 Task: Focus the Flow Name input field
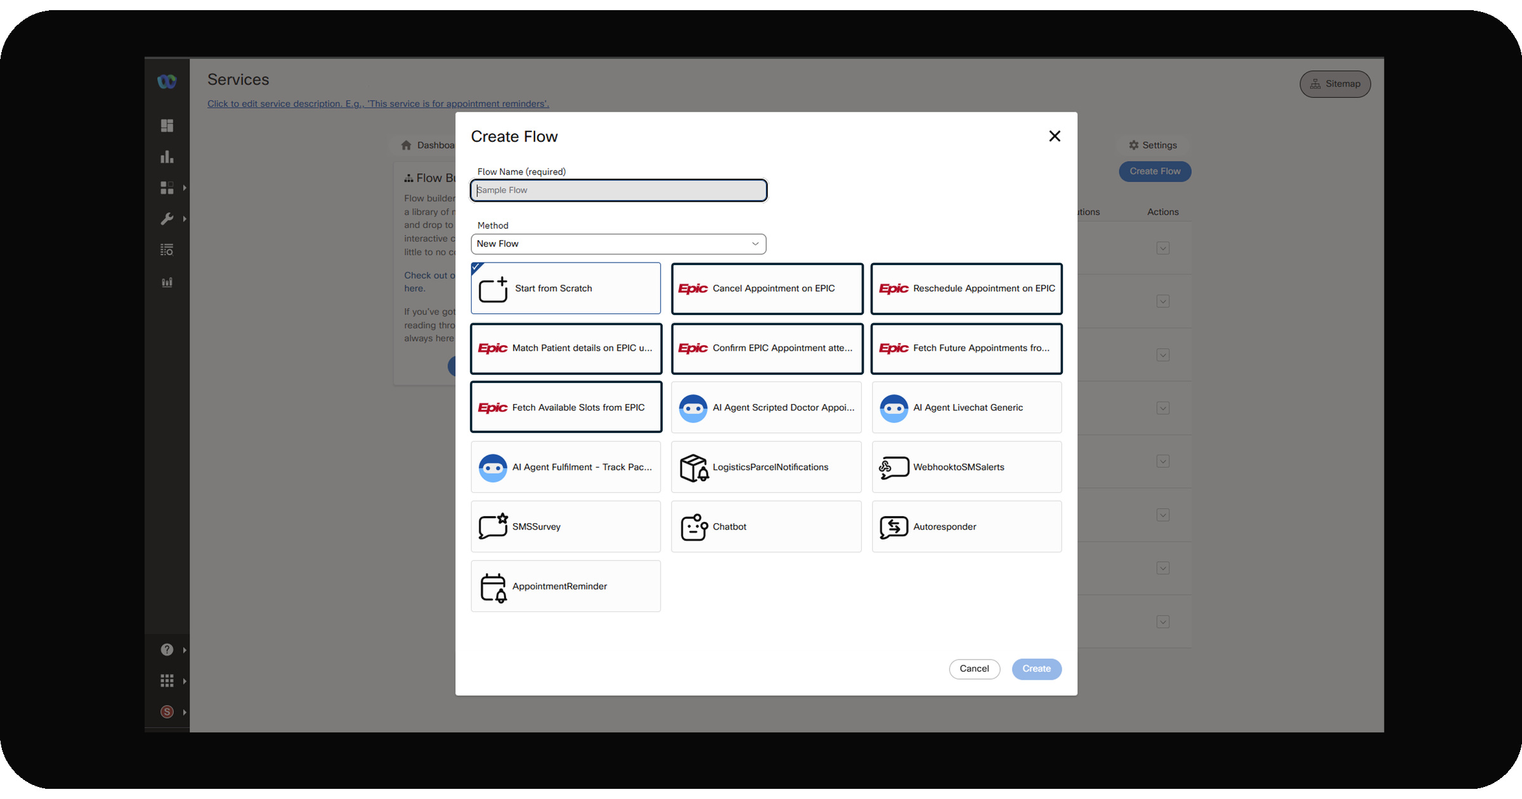point(618,190)
